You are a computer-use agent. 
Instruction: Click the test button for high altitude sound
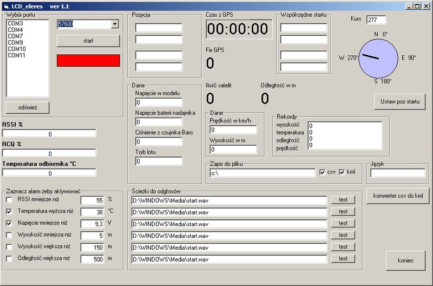coord(343,247)
